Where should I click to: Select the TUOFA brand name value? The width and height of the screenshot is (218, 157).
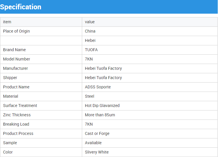[x=91, y=50]
